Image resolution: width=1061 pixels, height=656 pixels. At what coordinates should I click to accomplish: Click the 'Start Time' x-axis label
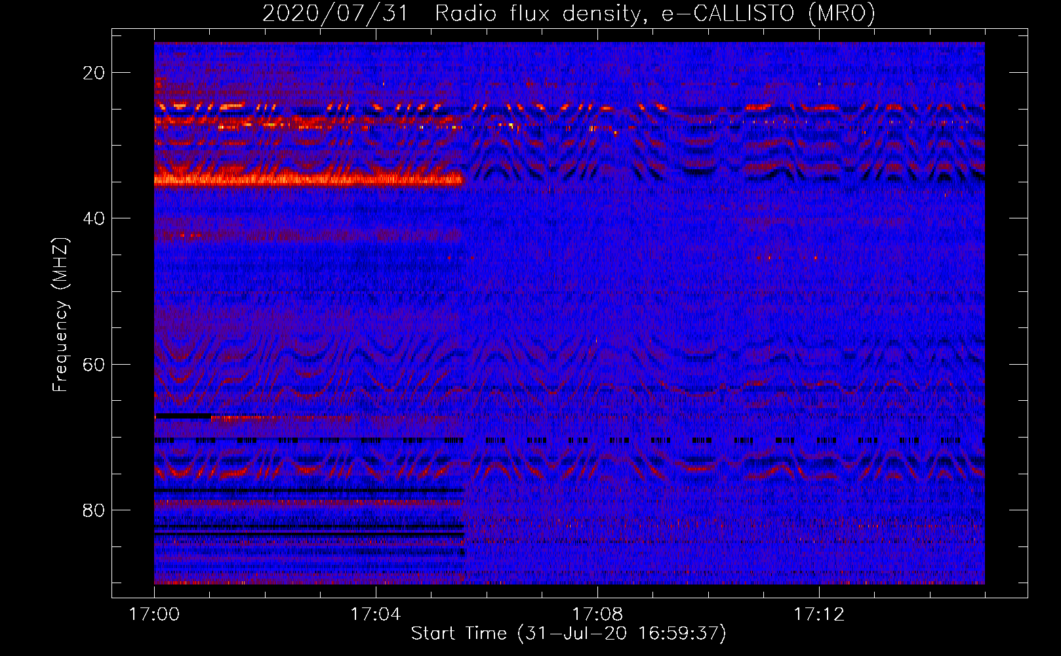coord(569,634)
